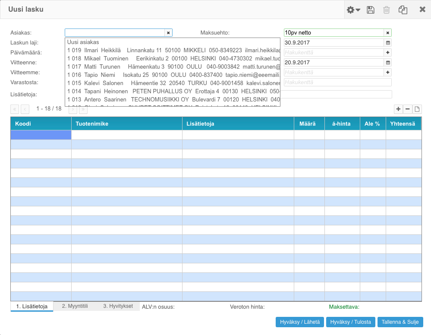Choose customer 1 014 Tapani Heinonen

coord(172,92)
